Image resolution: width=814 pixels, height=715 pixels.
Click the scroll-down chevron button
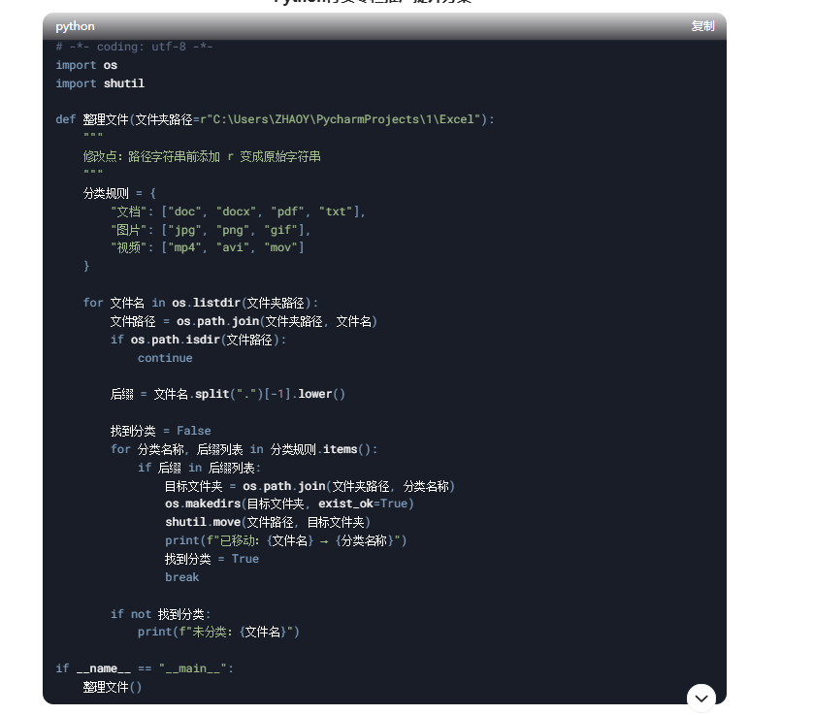(700, 697)
